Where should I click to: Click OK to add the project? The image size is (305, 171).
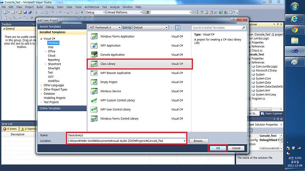(x=218, y=148)
